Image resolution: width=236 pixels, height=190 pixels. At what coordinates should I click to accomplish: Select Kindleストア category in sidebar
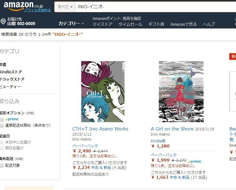pyautogui.click(x=11, y=72)
